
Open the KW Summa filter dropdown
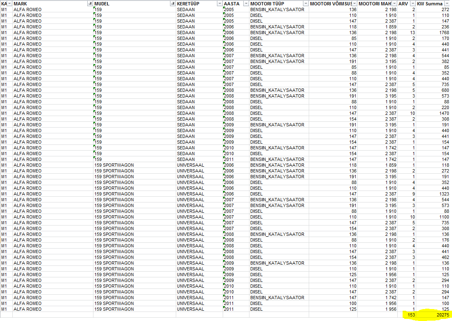click(447, 4)
